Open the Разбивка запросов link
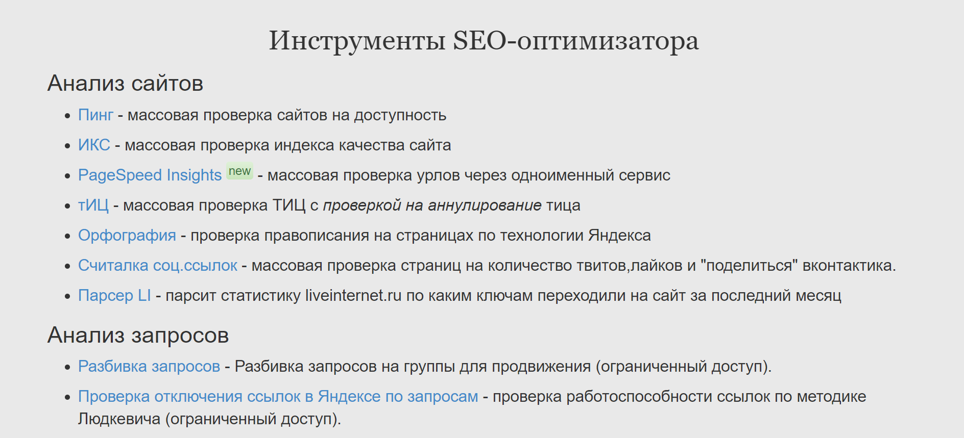Viewport: 964px width, 438px height. pyautogui.click(x=149, y=367)
